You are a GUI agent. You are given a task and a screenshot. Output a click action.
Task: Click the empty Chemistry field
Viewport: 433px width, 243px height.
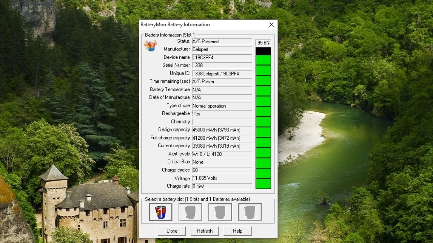pos(222,122)
